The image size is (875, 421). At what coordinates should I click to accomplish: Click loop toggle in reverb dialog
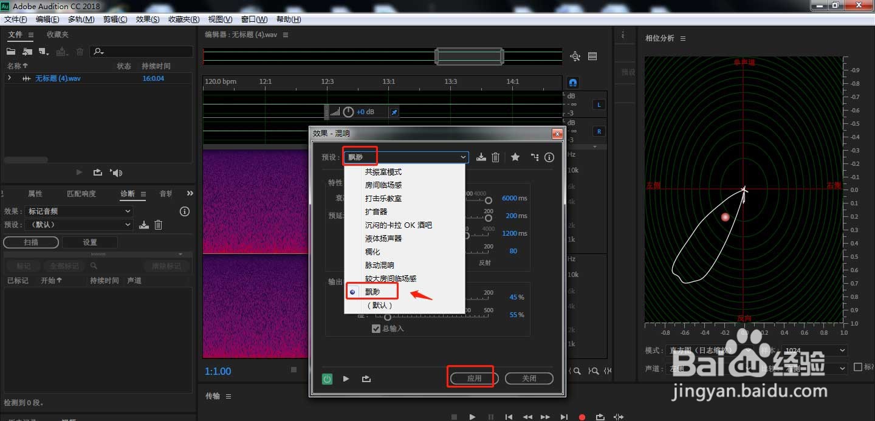366,378
